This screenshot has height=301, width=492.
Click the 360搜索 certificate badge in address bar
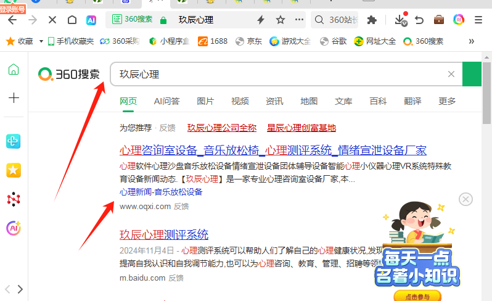click(x=133, y=20)
